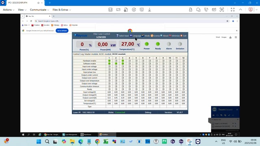Open the Select laser option

(122, 36)
